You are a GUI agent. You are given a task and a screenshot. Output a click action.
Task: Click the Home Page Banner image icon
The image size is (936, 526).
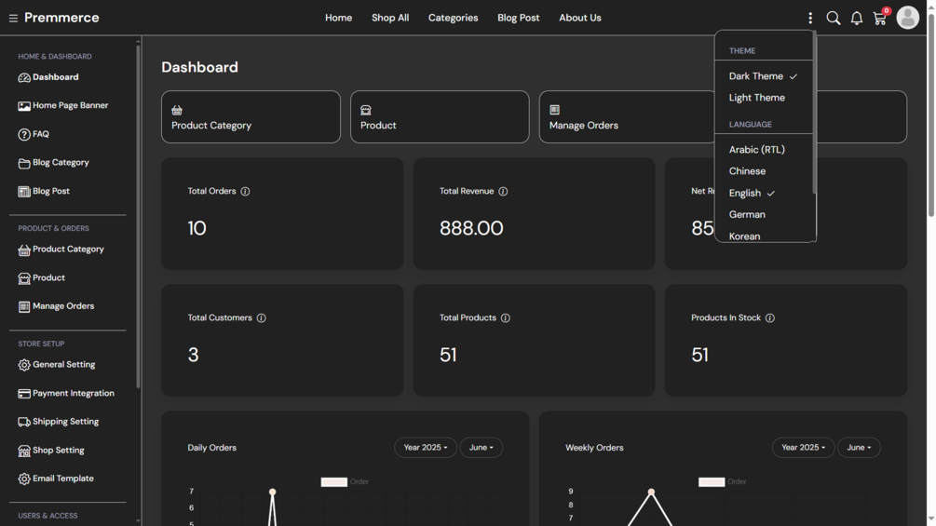[24, 106]
